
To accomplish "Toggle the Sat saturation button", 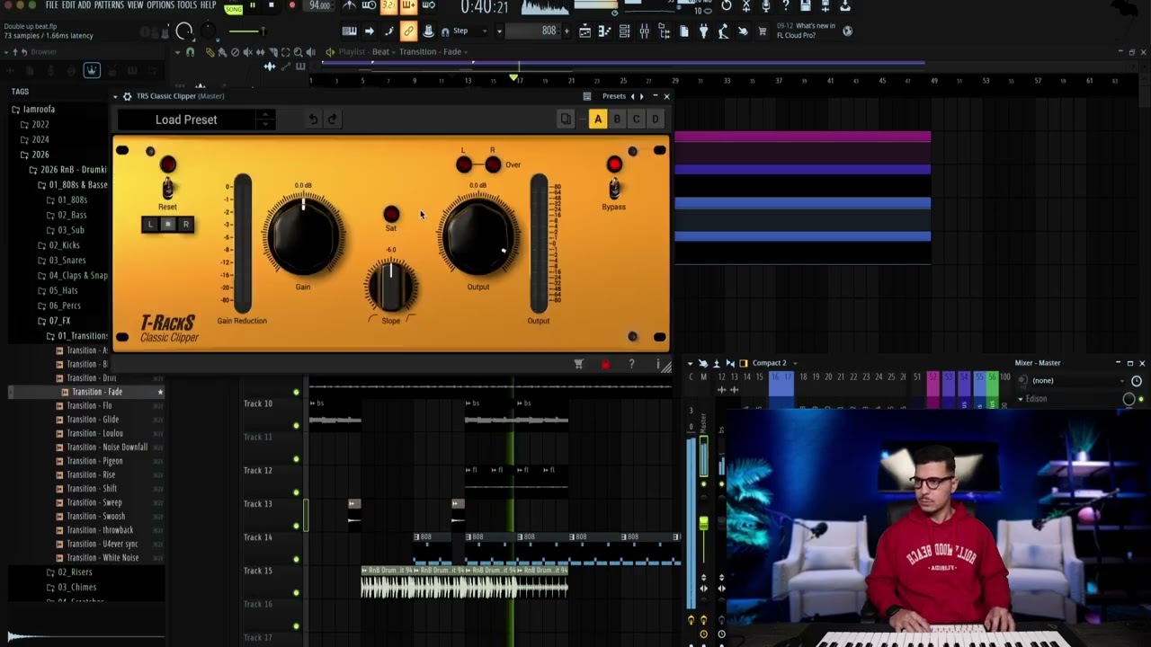I will tap(391, 214).
